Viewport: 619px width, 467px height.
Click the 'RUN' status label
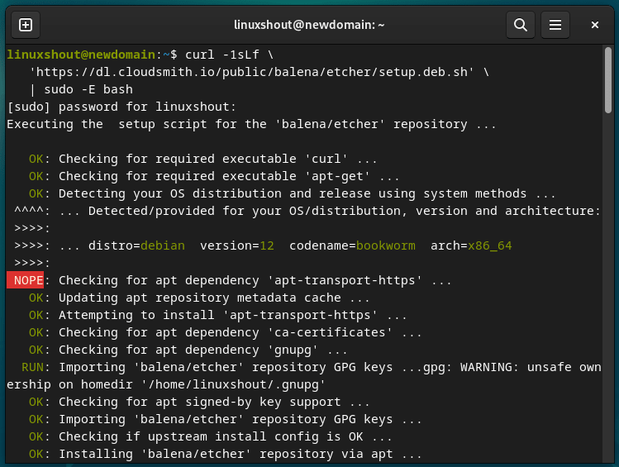coord(32,367)
